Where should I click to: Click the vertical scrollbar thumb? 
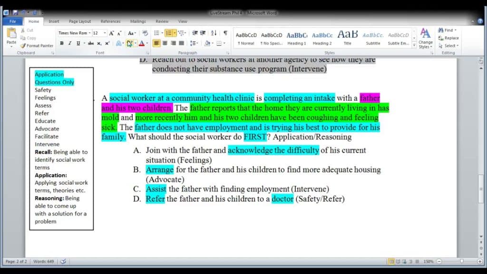pos(481,188)
